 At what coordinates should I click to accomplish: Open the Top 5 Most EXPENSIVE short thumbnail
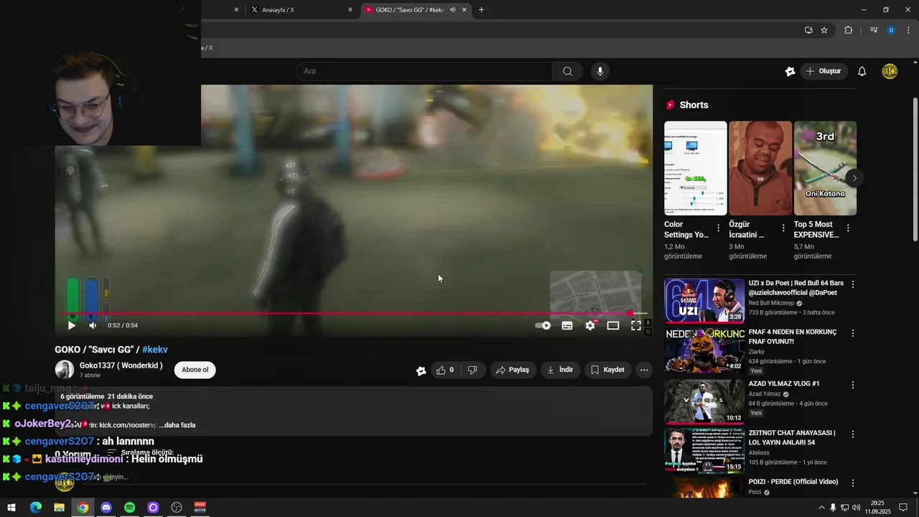click(825, 168)
